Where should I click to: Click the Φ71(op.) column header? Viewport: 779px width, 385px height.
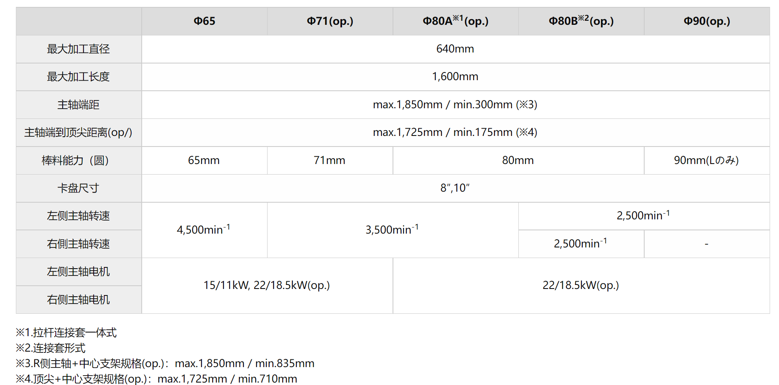330,21
